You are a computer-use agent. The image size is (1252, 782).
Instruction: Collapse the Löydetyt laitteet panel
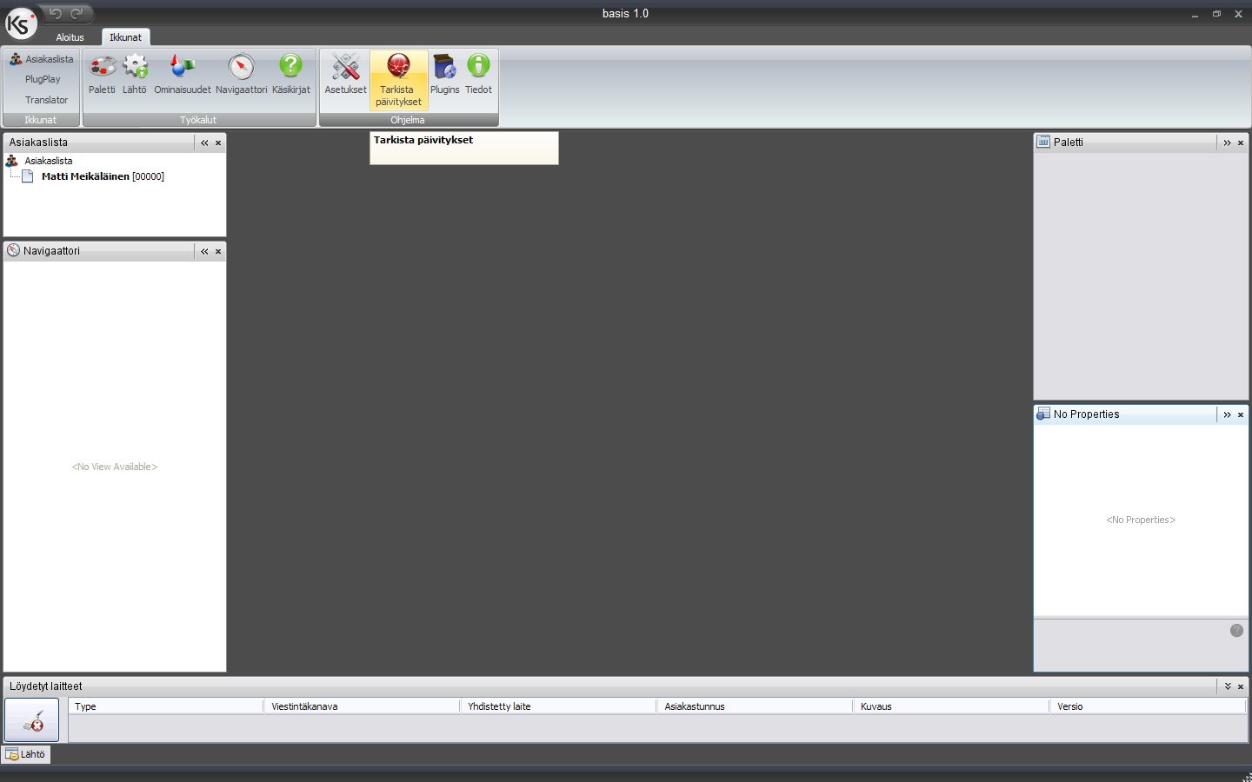click(x=1228, y=686)
